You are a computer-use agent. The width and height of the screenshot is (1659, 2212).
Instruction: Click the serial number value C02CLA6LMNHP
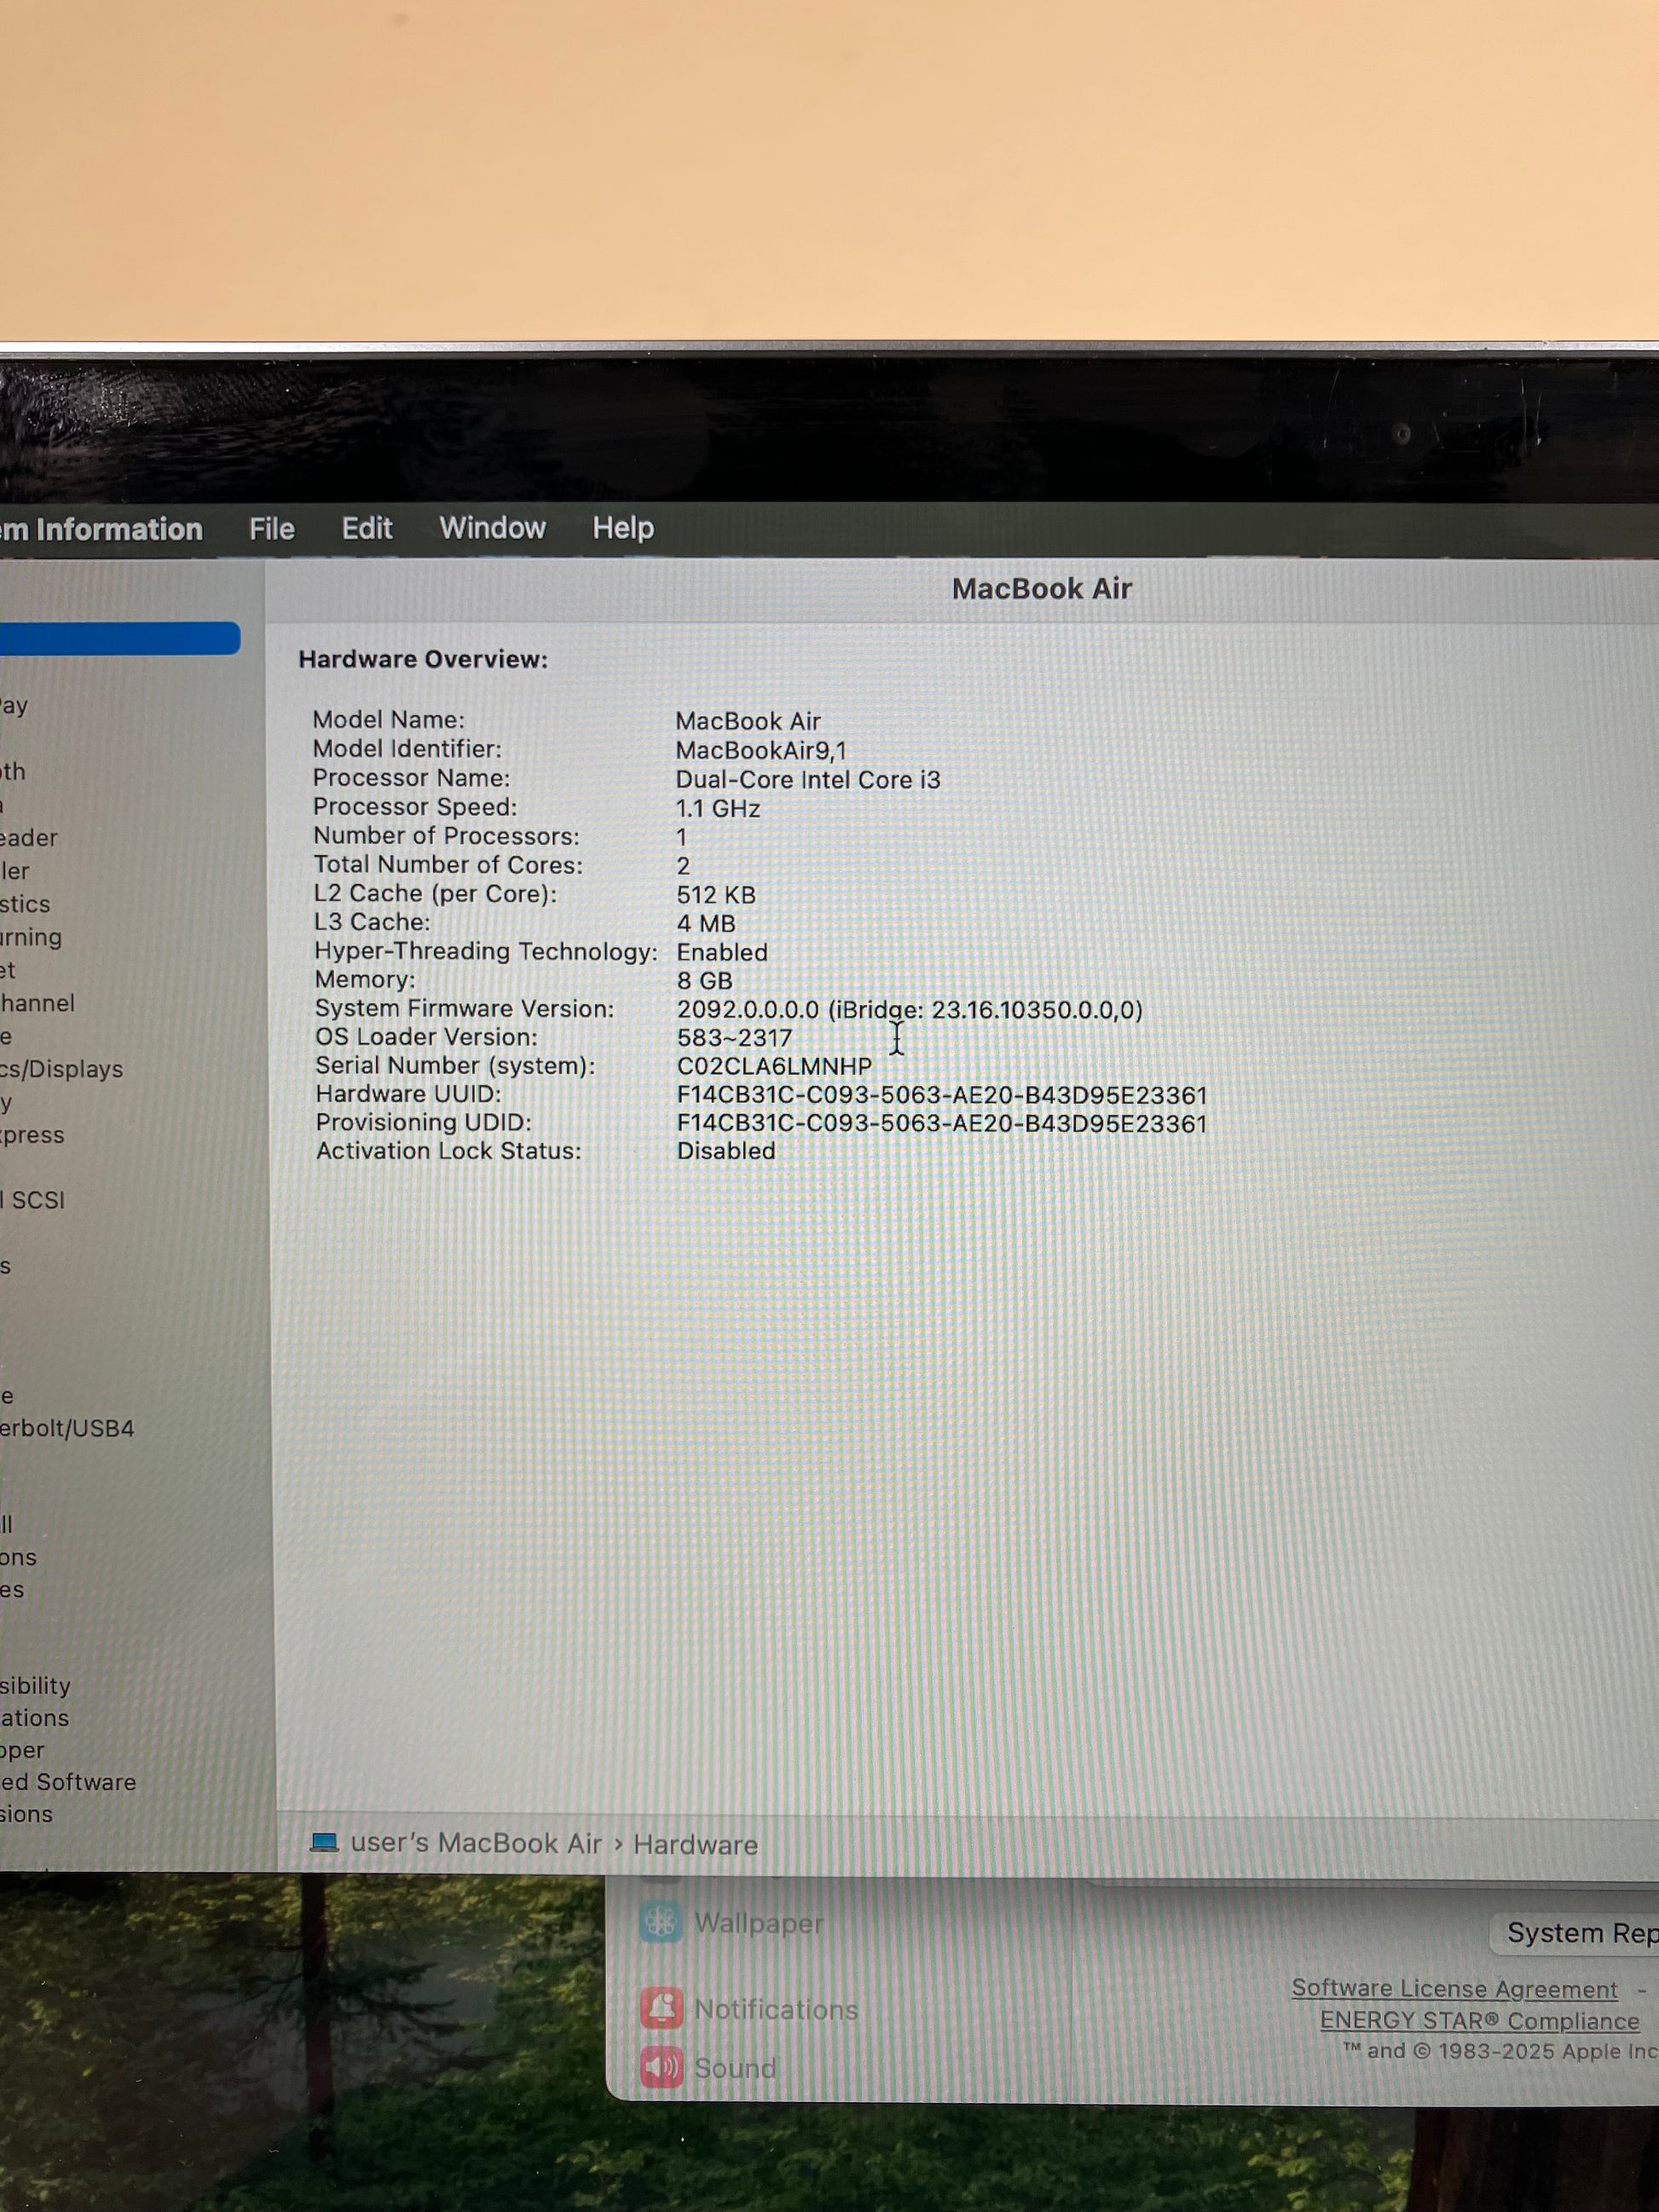pyautogui.click(x=774, y=1066)
